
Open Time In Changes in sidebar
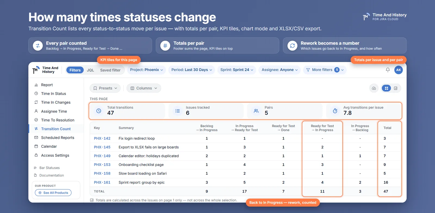[56, 102]
